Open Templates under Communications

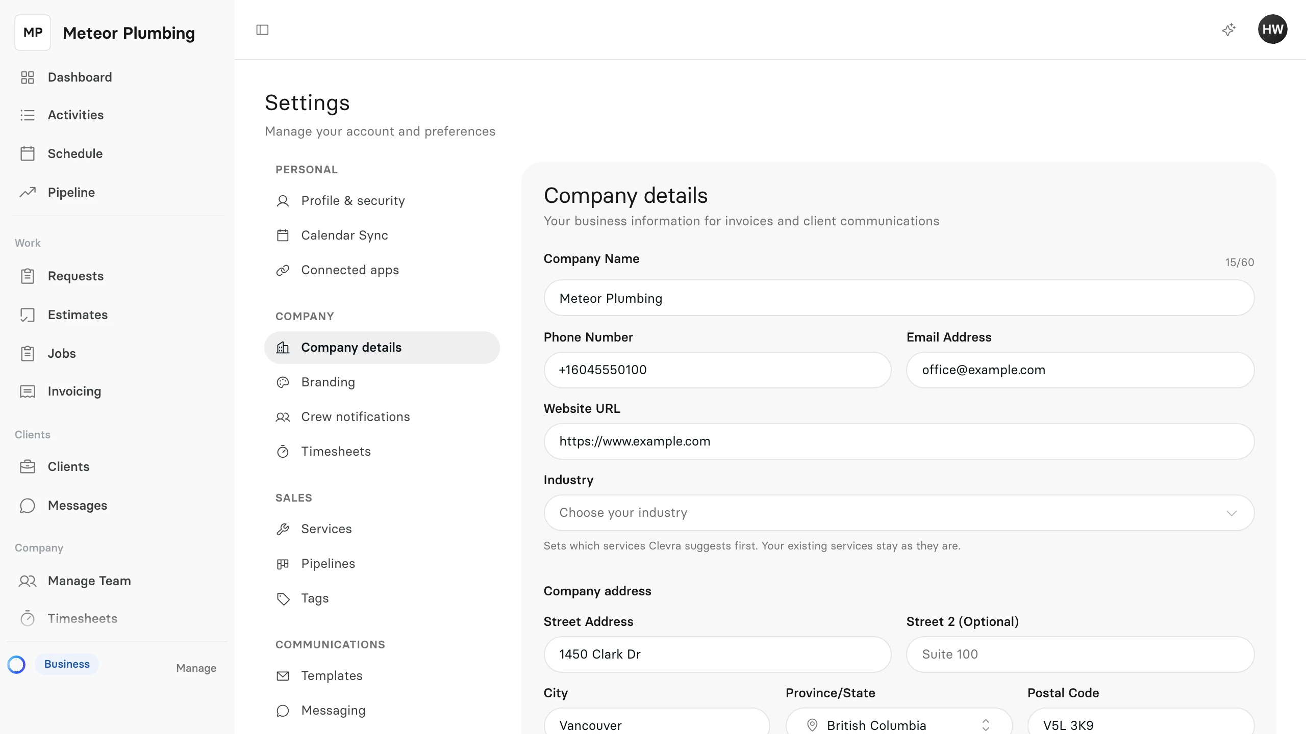[382, 676]
